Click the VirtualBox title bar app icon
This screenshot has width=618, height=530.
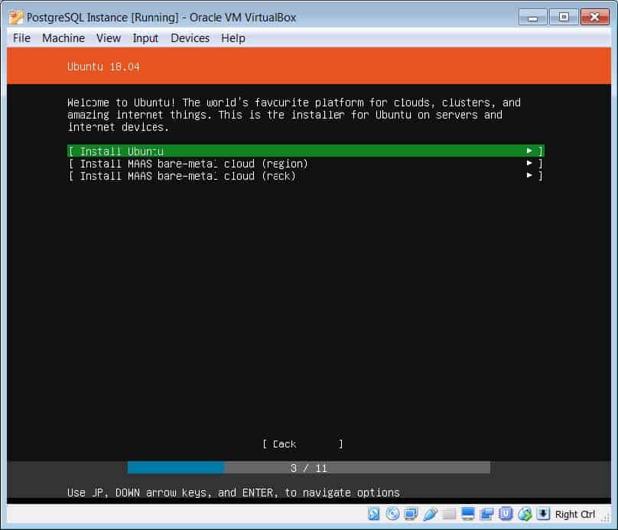coord(16,18)
